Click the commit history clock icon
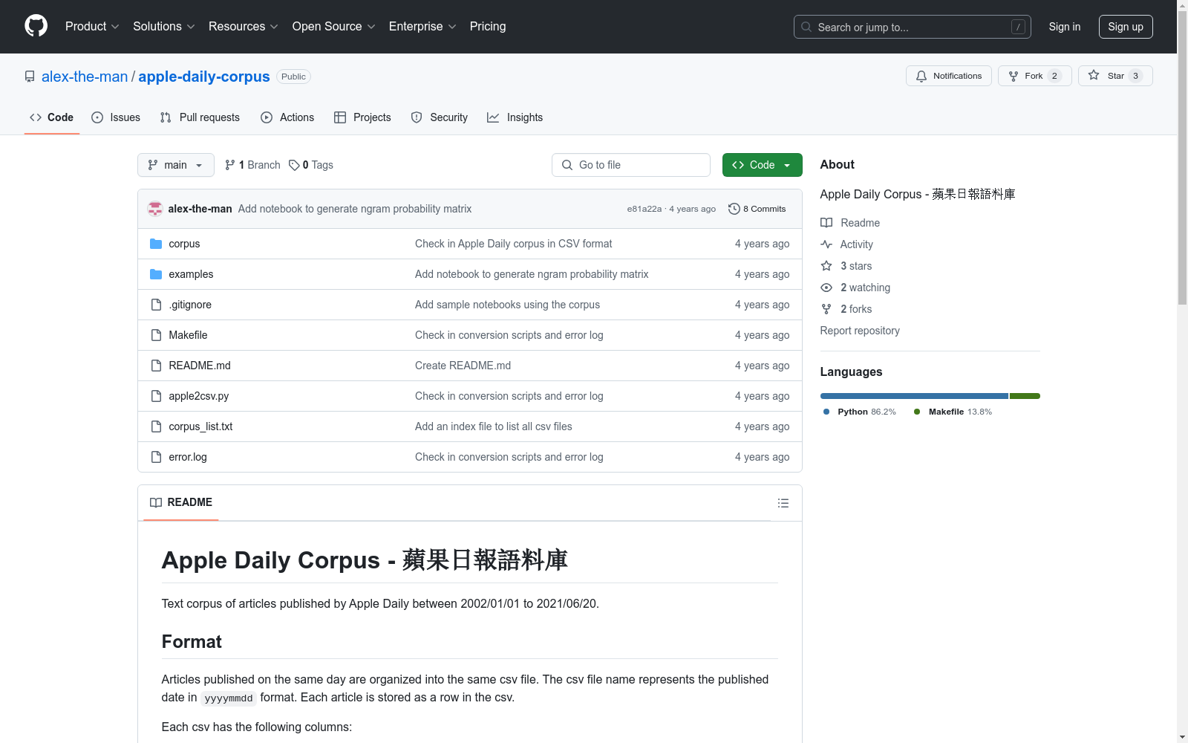 (734, 209)
